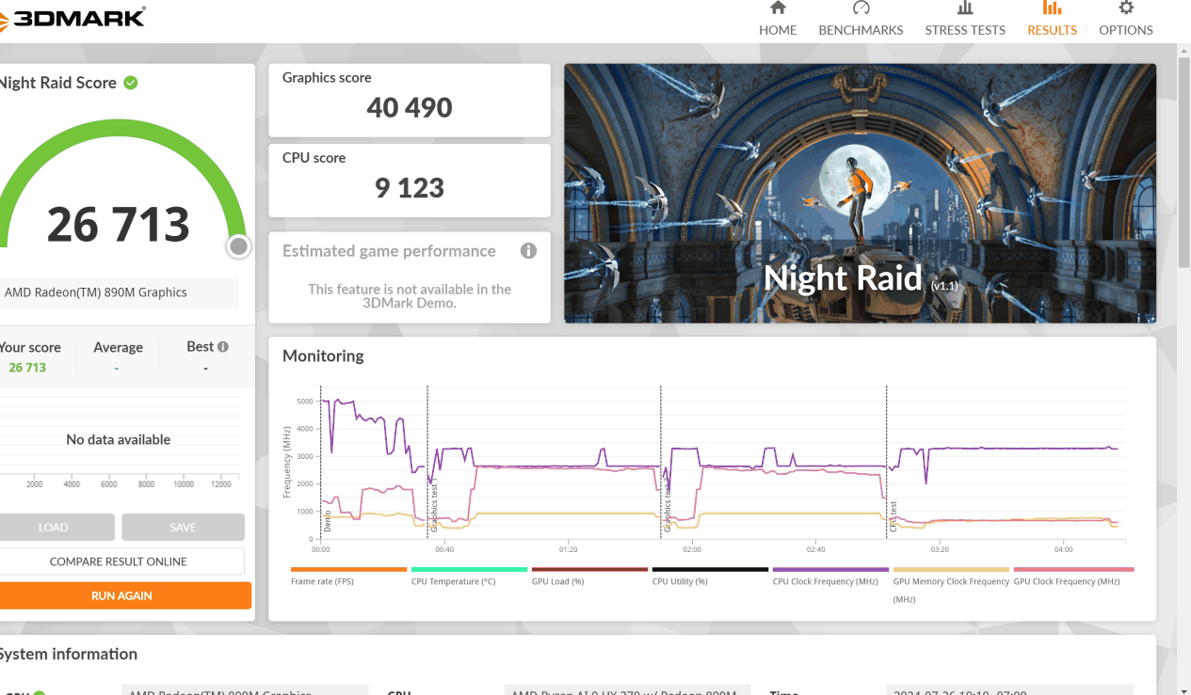The height and width of the screenshot is (695, 1191).
Task: Open Options via the gear icon
Action: (x=1125, y=8)
